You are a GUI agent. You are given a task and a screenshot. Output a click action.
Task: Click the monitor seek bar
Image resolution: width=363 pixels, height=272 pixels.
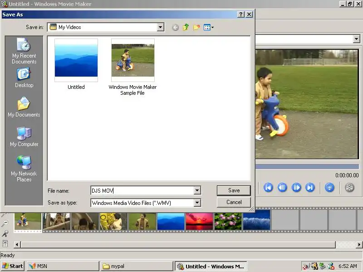point(307,166)
